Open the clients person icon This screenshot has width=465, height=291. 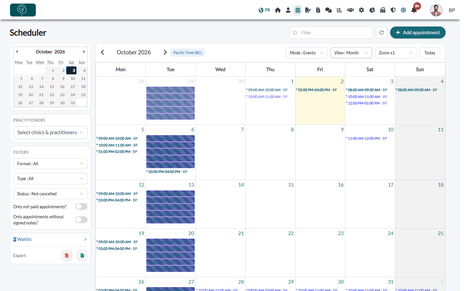tap(288, 10)
